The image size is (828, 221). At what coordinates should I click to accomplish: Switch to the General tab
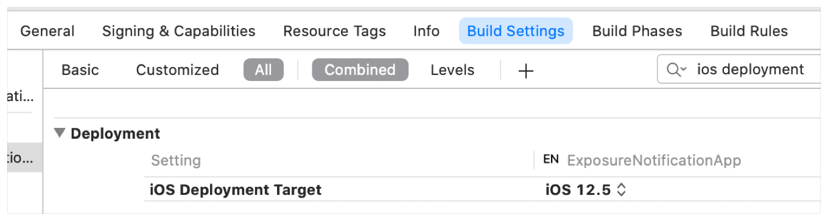[x=47, y=31]
